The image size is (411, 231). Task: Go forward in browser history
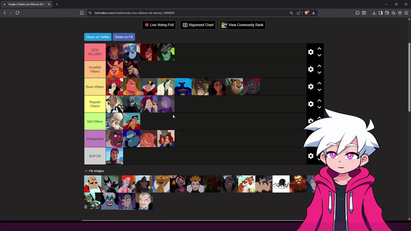coord(11,13)
